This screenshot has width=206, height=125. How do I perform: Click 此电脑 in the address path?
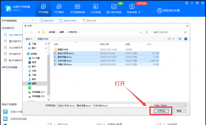pos(52,32)
